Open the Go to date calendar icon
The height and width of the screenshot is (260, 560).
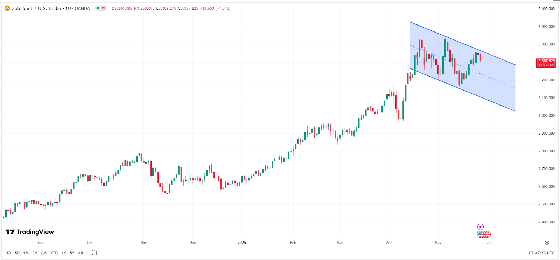tap(93, 253)
